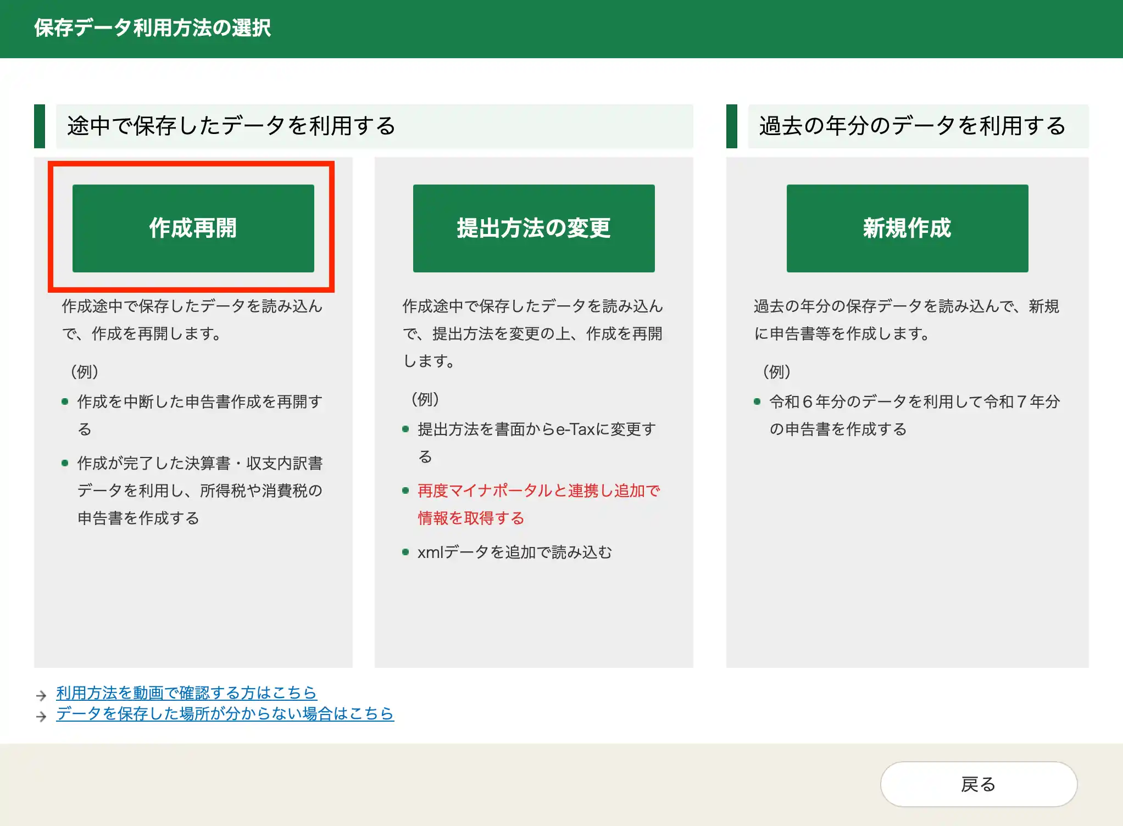Click the 途中で保存したデータを利用する section heading
1123x826 pixels.
tap(231, 126)
